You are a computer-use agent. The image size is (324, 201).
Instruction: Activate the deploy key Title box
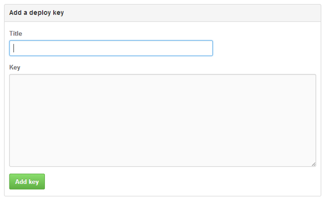click(x=111, y=48)
